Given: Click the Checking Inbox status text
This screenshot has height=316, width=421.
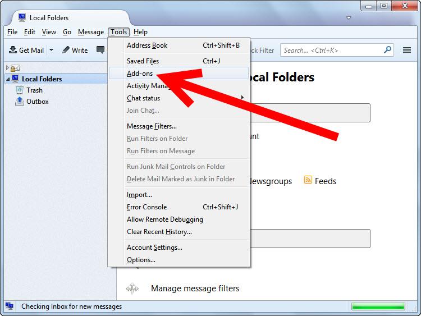Looking at the screenshot, I should 71,306.
